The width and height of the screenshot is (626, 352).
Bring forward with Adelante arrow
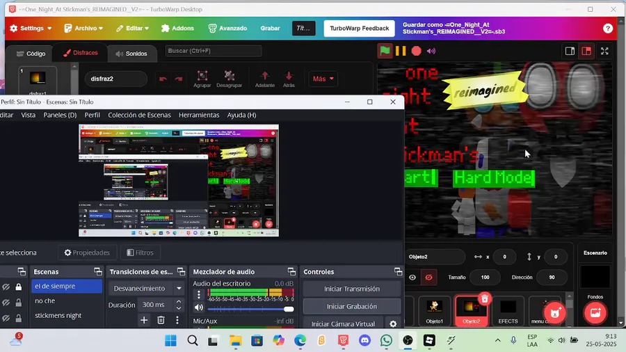point(265,79)
